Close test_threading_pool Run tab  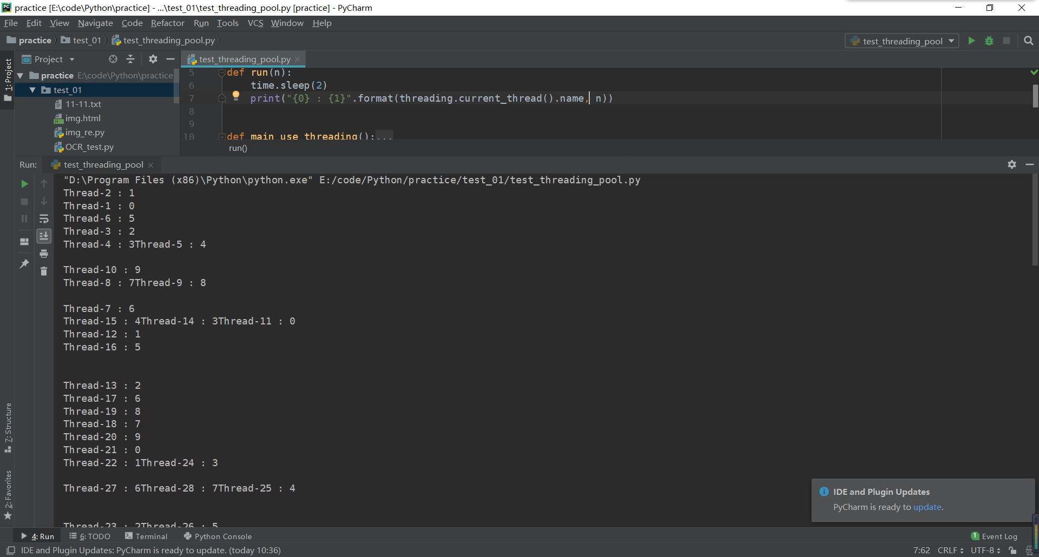(x=150, y=165)
